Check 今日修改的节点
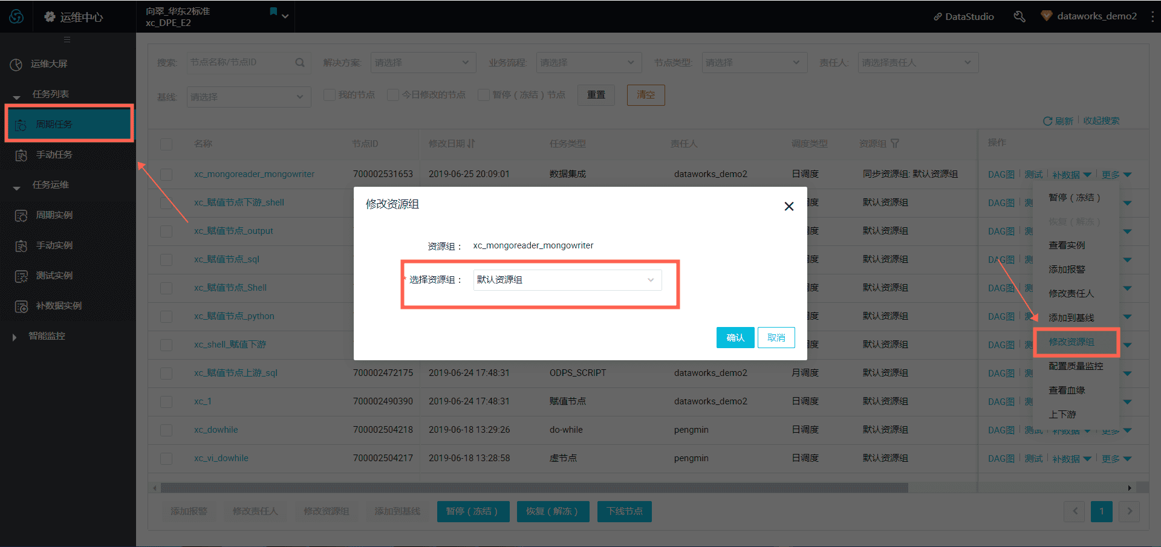 pyautogui.click(x=393, y=94)
